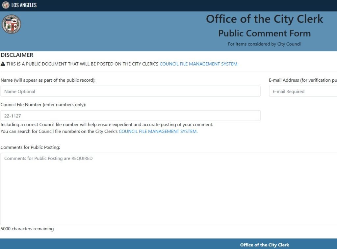Click 'Office of the City Clerk' in footer

click(x=264, y=245)
